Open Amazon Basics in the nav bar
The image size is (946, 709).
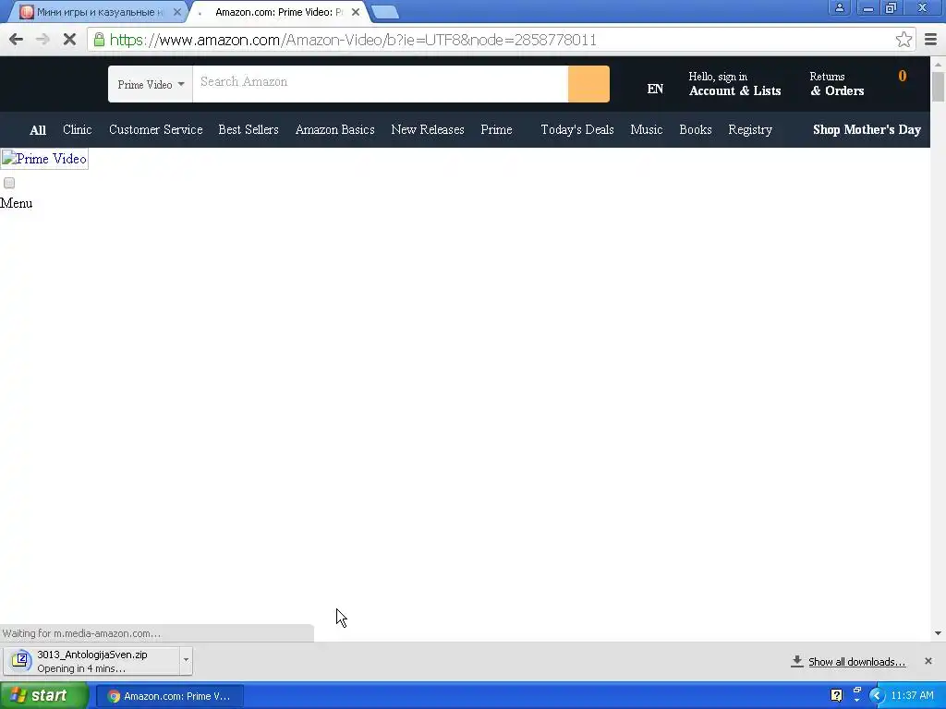[x=334, y=129]
